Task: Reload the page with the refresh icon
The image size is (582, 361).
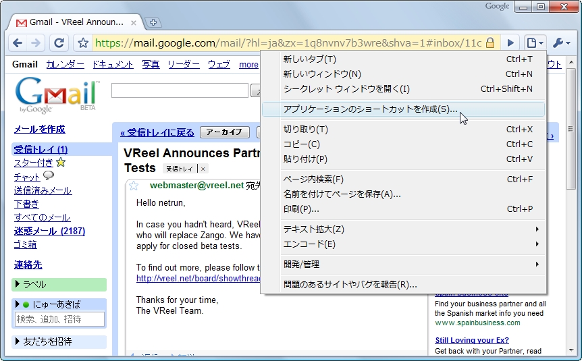Action: tap(59, 43)
